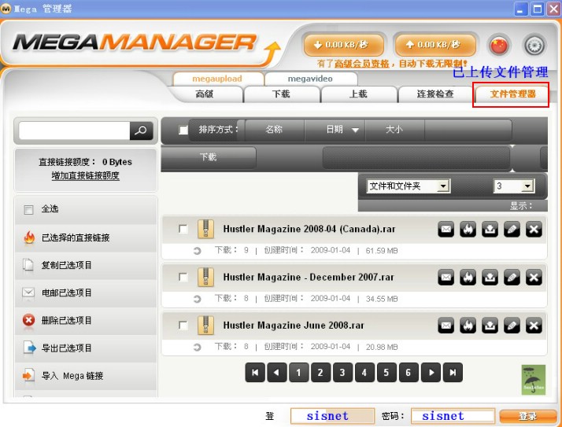
Task: Click 删除已选项目 in sidebar
Action: click(x=86, y=321)
